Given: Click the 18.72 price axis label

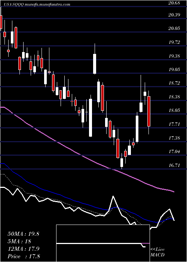Looking at the screenshot, I should click(174, 83).
